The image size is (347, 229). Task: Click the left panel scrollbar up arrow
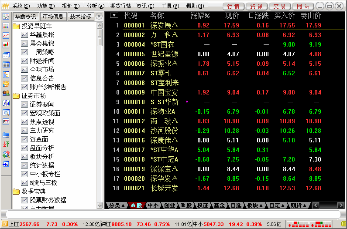[100, 25]
